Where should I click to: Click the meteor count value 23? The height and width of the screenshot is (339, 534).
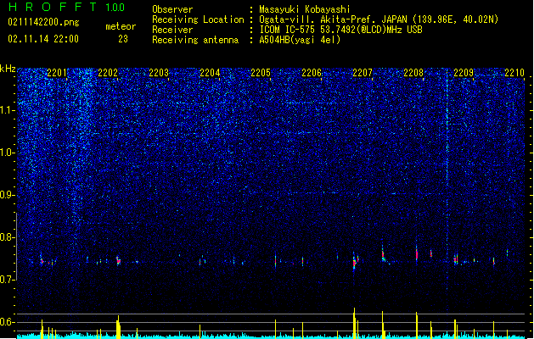pyautogui.click(x=123, y=39)
